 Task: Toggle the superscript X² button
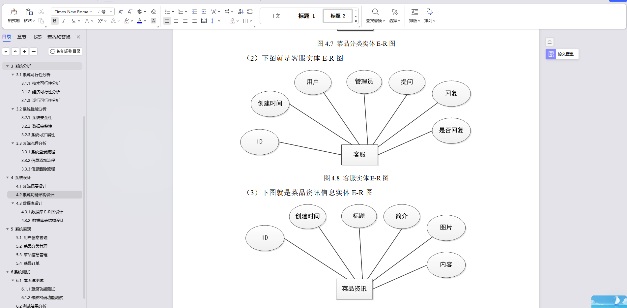click(100, 20)
